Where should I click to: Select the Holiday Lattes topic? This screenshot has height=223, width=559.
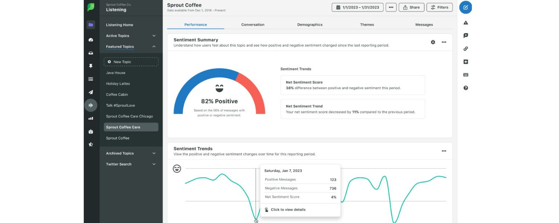tap(118, 84)
